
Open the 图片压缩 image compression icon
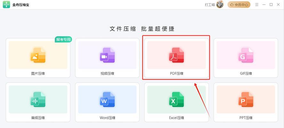(38, 55)
